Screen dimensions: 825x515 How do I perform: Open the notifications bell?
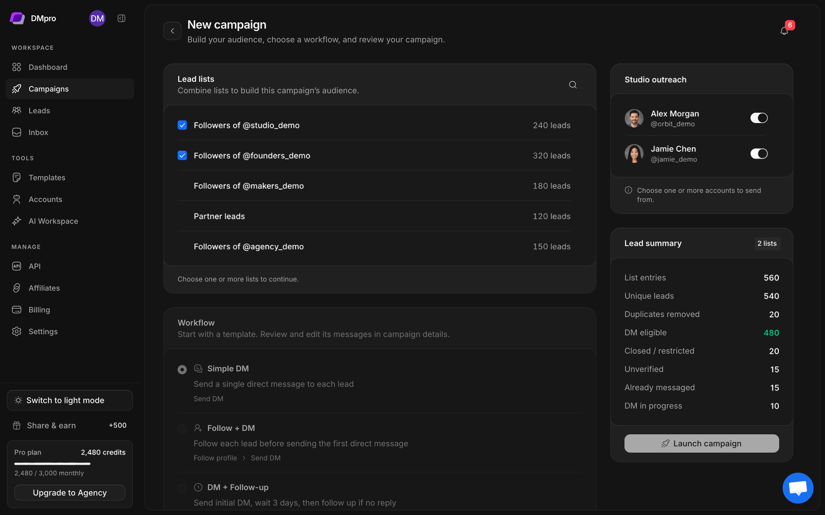pos(784,31)
